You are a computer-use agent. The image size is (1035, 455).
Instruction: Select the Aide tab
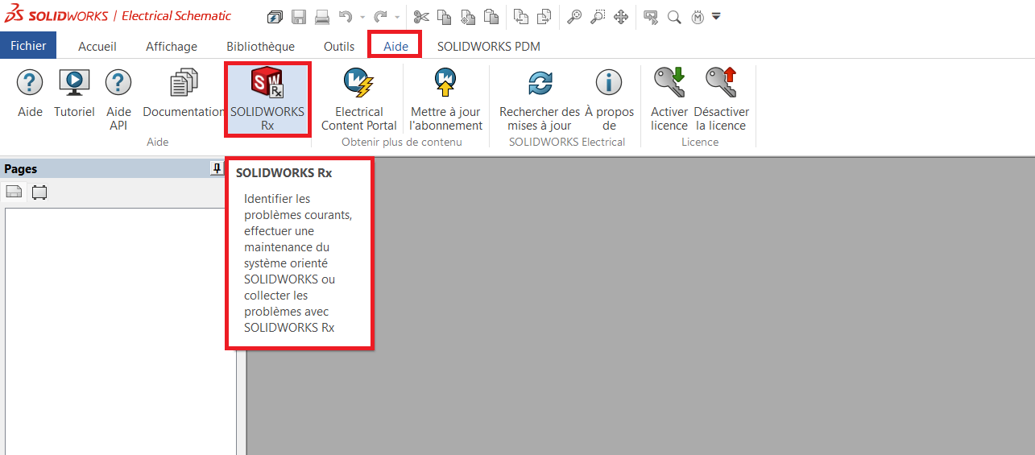coord(395,47)
